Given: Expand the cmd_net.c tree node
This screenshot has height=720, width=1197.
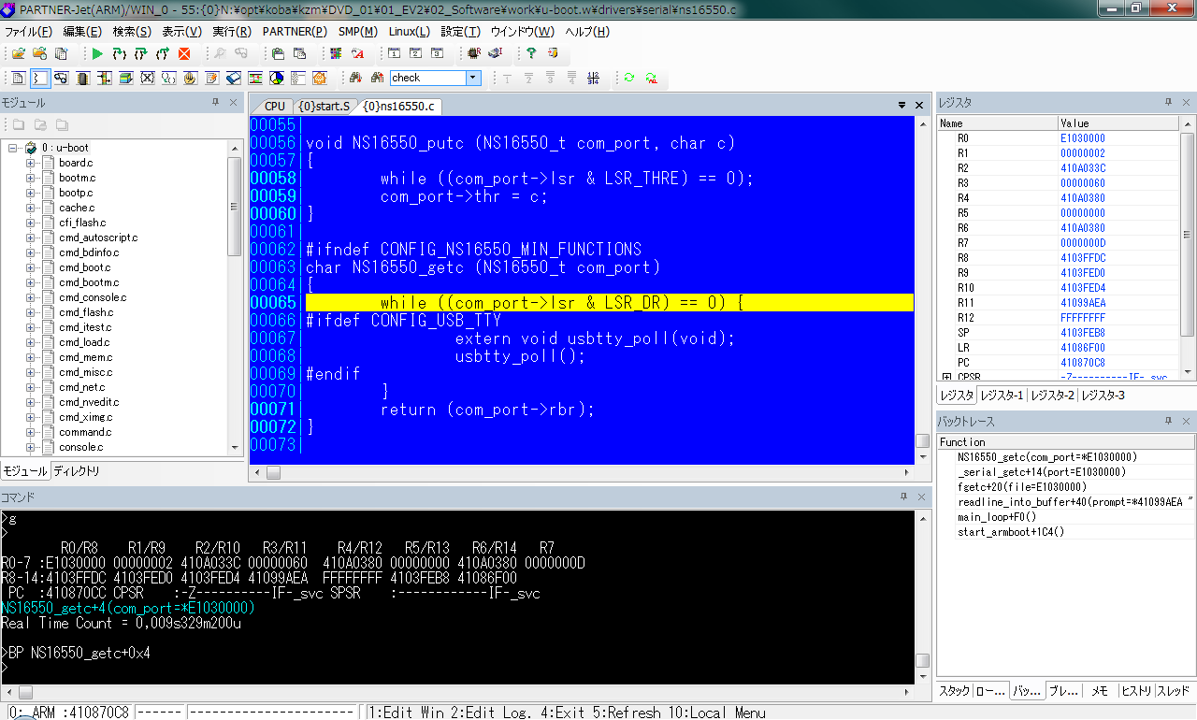Looking at the screenshot, I should pyautogui.click(x=31, y=387).
